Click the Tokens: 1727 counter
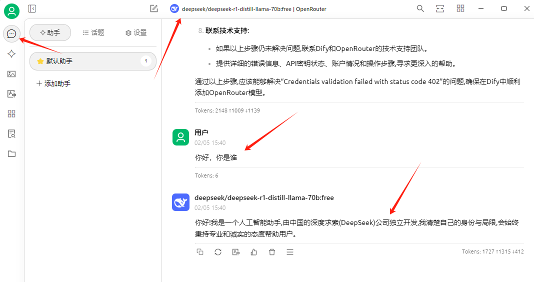 coord(493,251)
